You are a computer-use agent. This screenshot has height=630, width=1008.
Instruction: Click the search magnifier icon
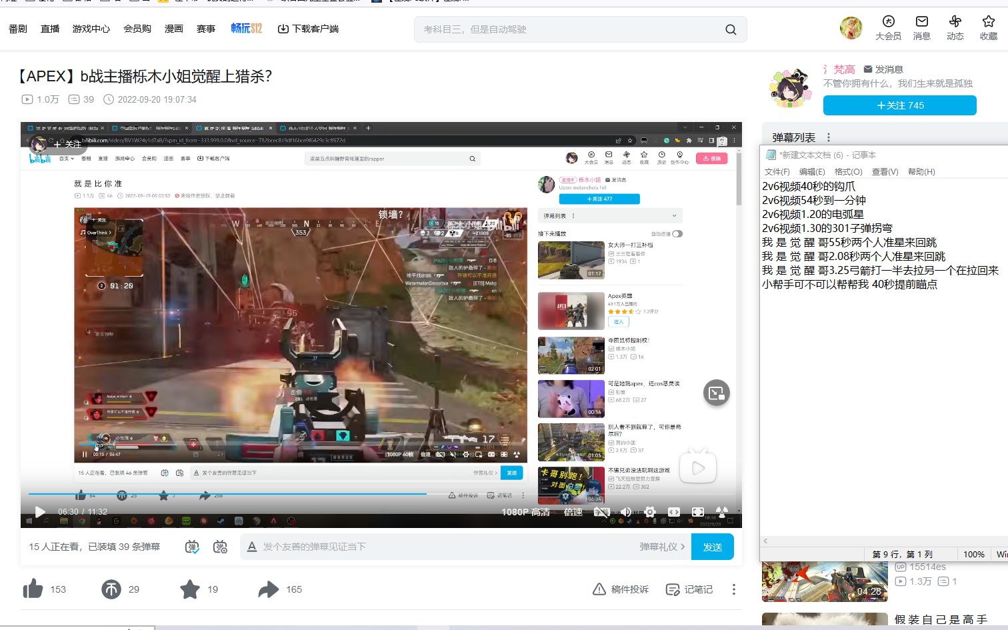(x=731, y=29)
